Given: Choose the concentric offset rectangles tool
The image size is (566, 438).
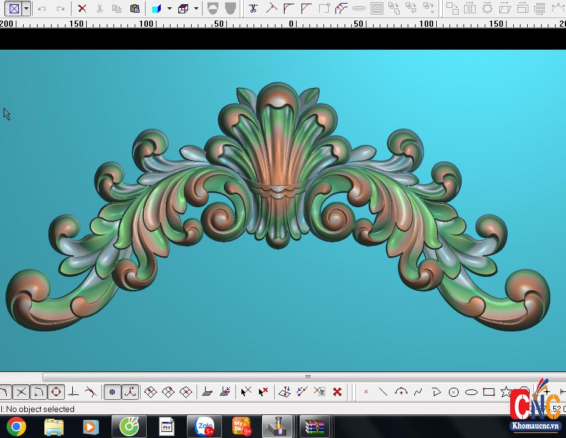Looking at the screenshot, I should point(377,8).
